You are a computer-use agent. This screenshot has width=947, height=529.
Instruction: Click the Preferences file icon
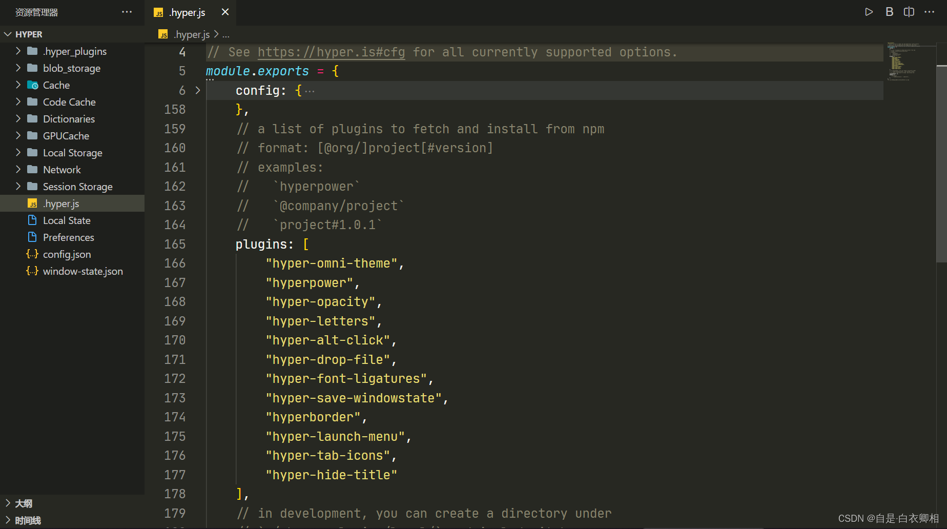pos(32,237)
